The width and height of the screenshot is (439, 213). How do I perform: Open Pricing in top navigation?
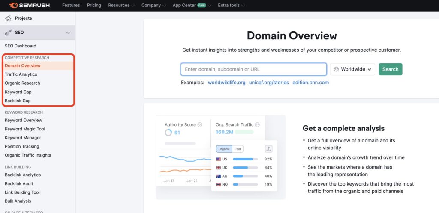click(x=94, y=6)
